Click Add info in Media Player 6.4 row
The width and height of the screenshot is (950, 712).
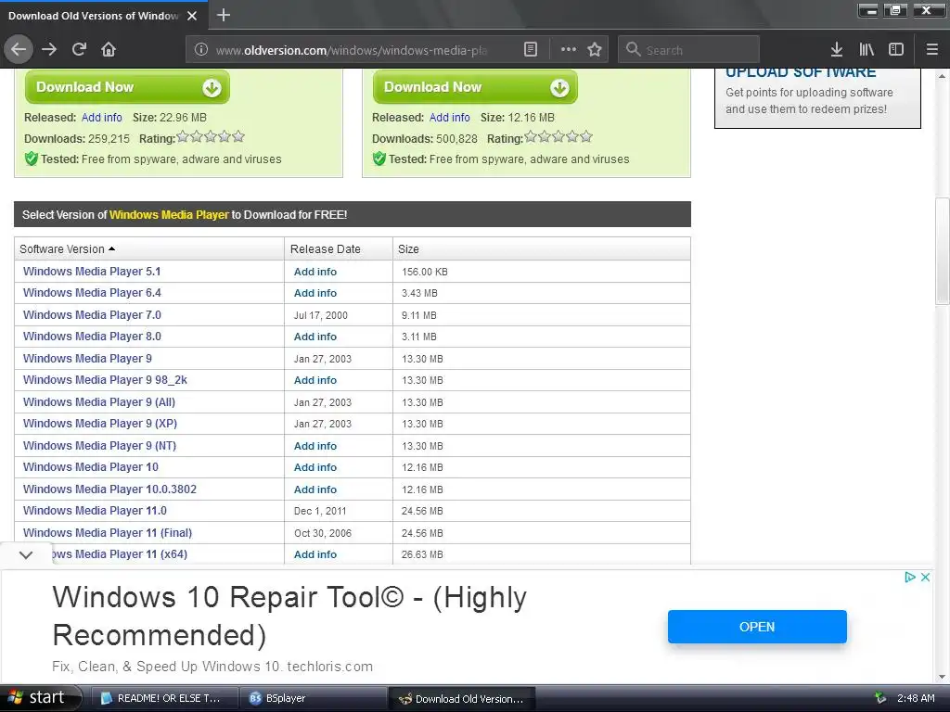coord(315,293)
